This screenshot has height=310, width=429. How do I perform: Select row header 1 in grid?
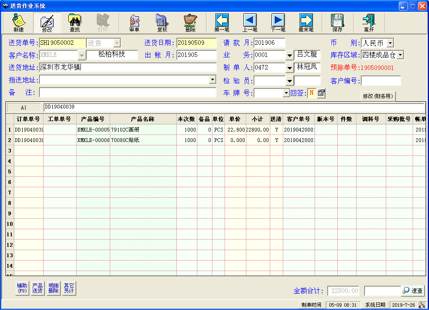click(x=10, y=130)
